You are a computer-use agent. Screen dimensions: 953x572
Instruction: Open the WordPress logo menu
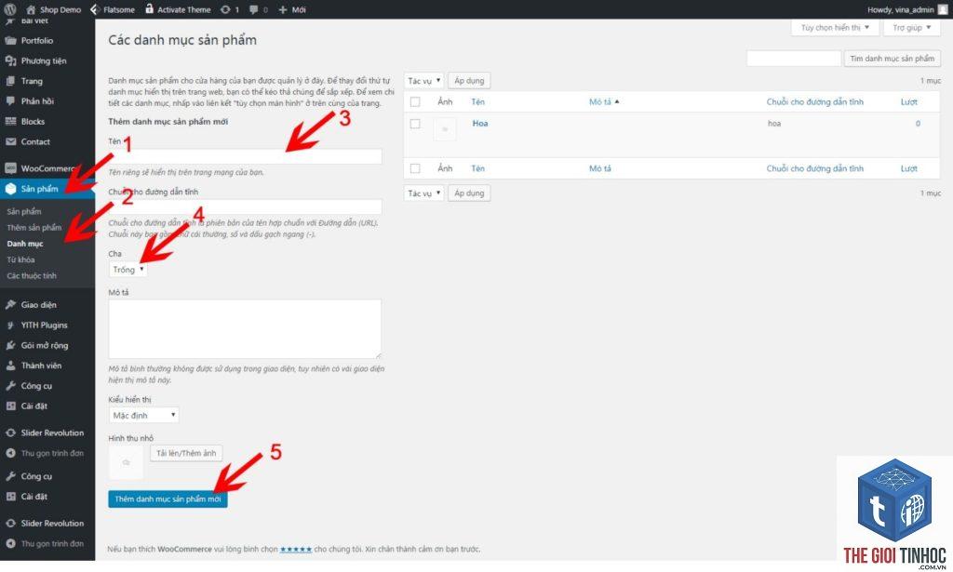[10, 9]
